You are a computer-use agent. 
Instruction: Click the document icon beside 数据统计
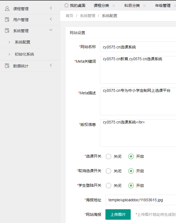coord(7,66)
